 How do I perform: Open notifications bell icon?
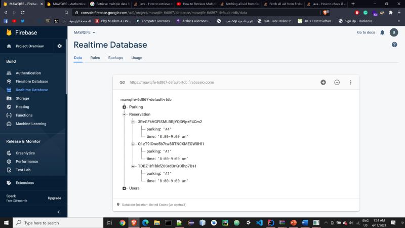382,32
